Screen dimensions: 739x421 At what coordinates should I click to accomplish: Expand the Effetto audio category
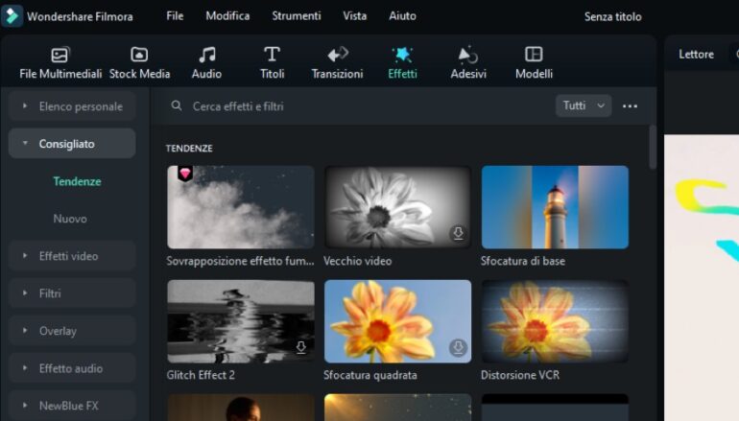(x=72, y=368)
